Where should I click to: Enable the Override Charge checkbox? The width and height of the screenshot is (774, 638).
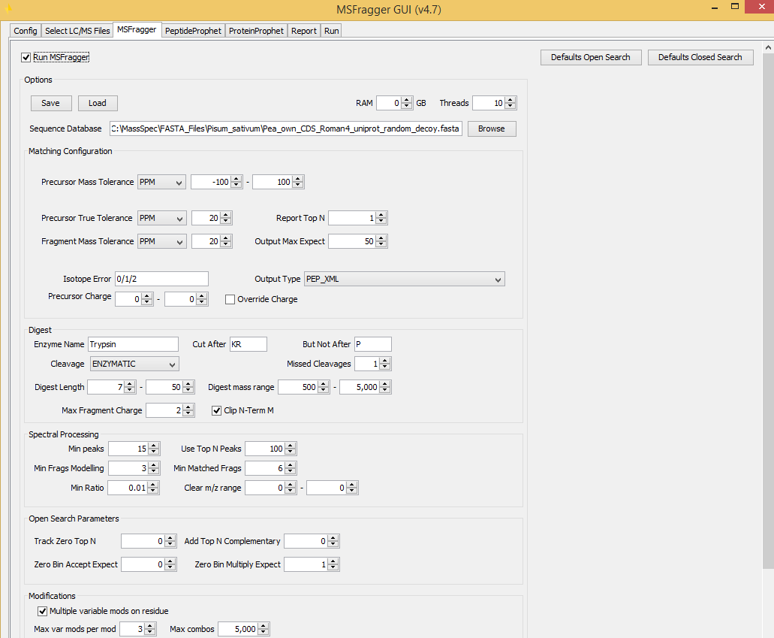coord(230,299)
